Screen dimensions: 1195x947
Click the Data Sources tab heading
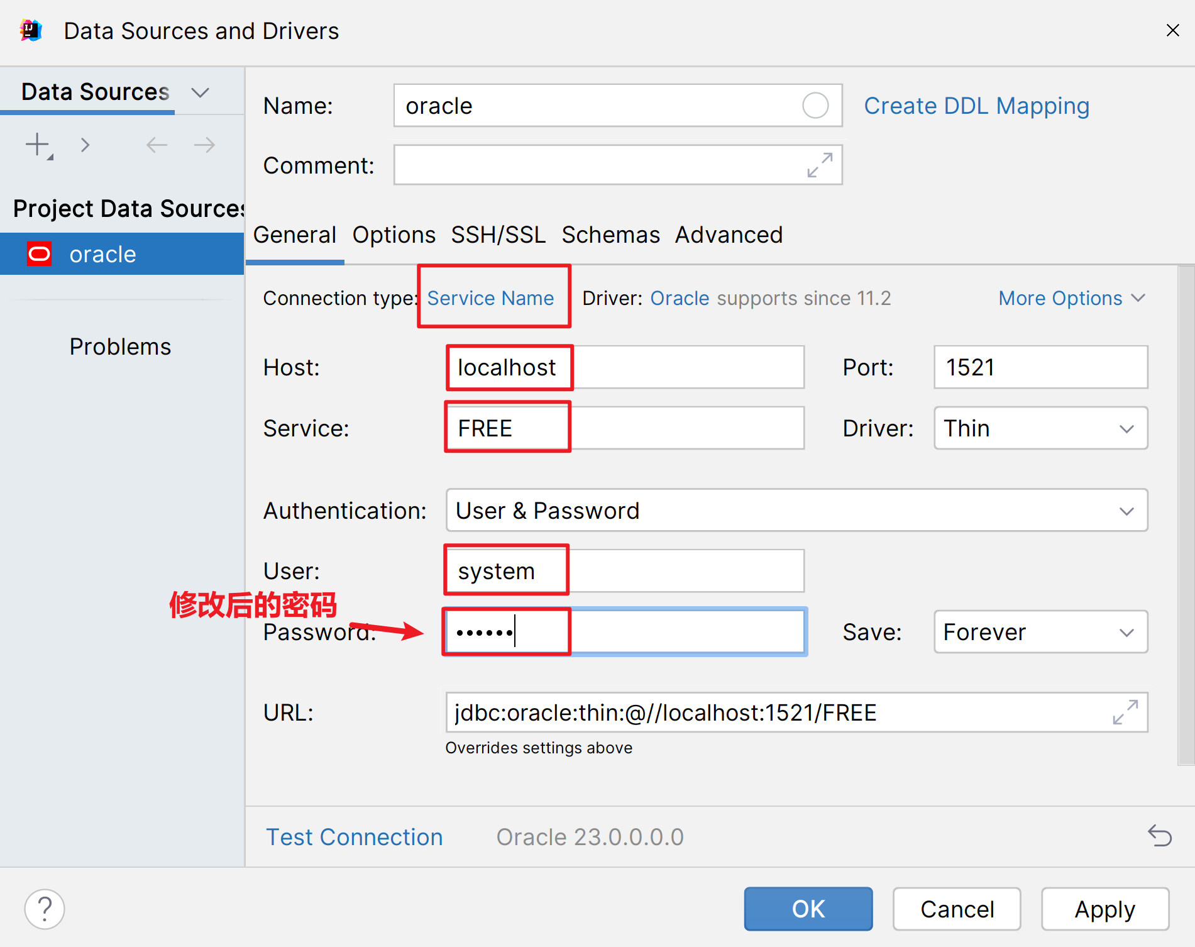pos(95,92)
